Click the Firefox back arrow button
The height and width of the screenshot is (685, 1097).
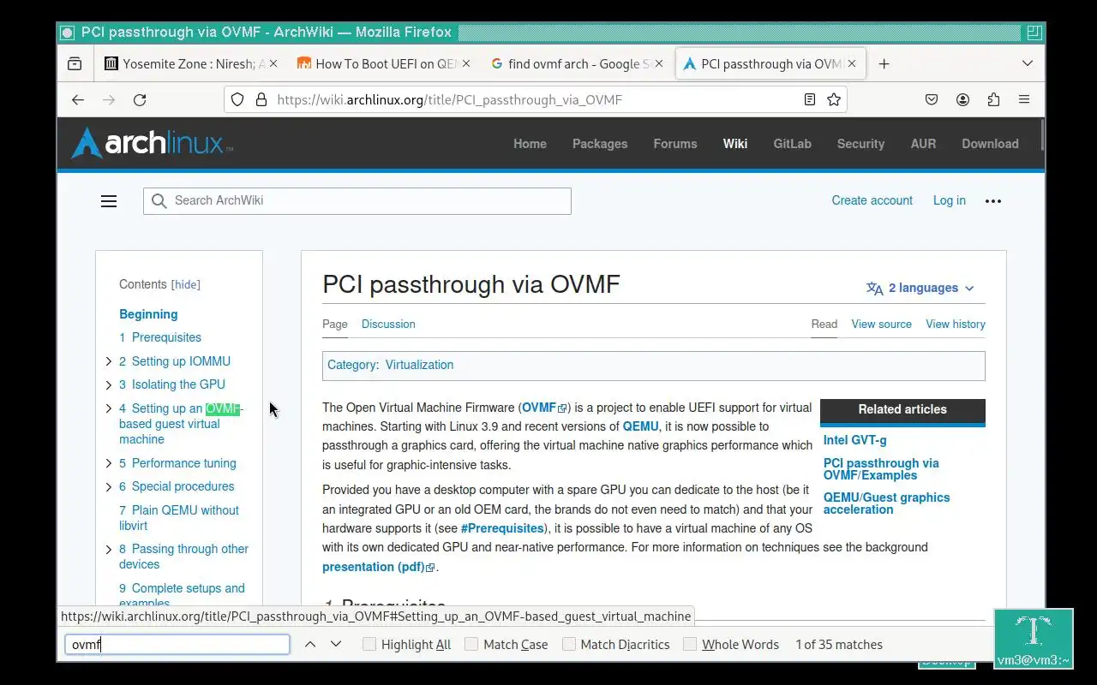[x=78, y=100]
